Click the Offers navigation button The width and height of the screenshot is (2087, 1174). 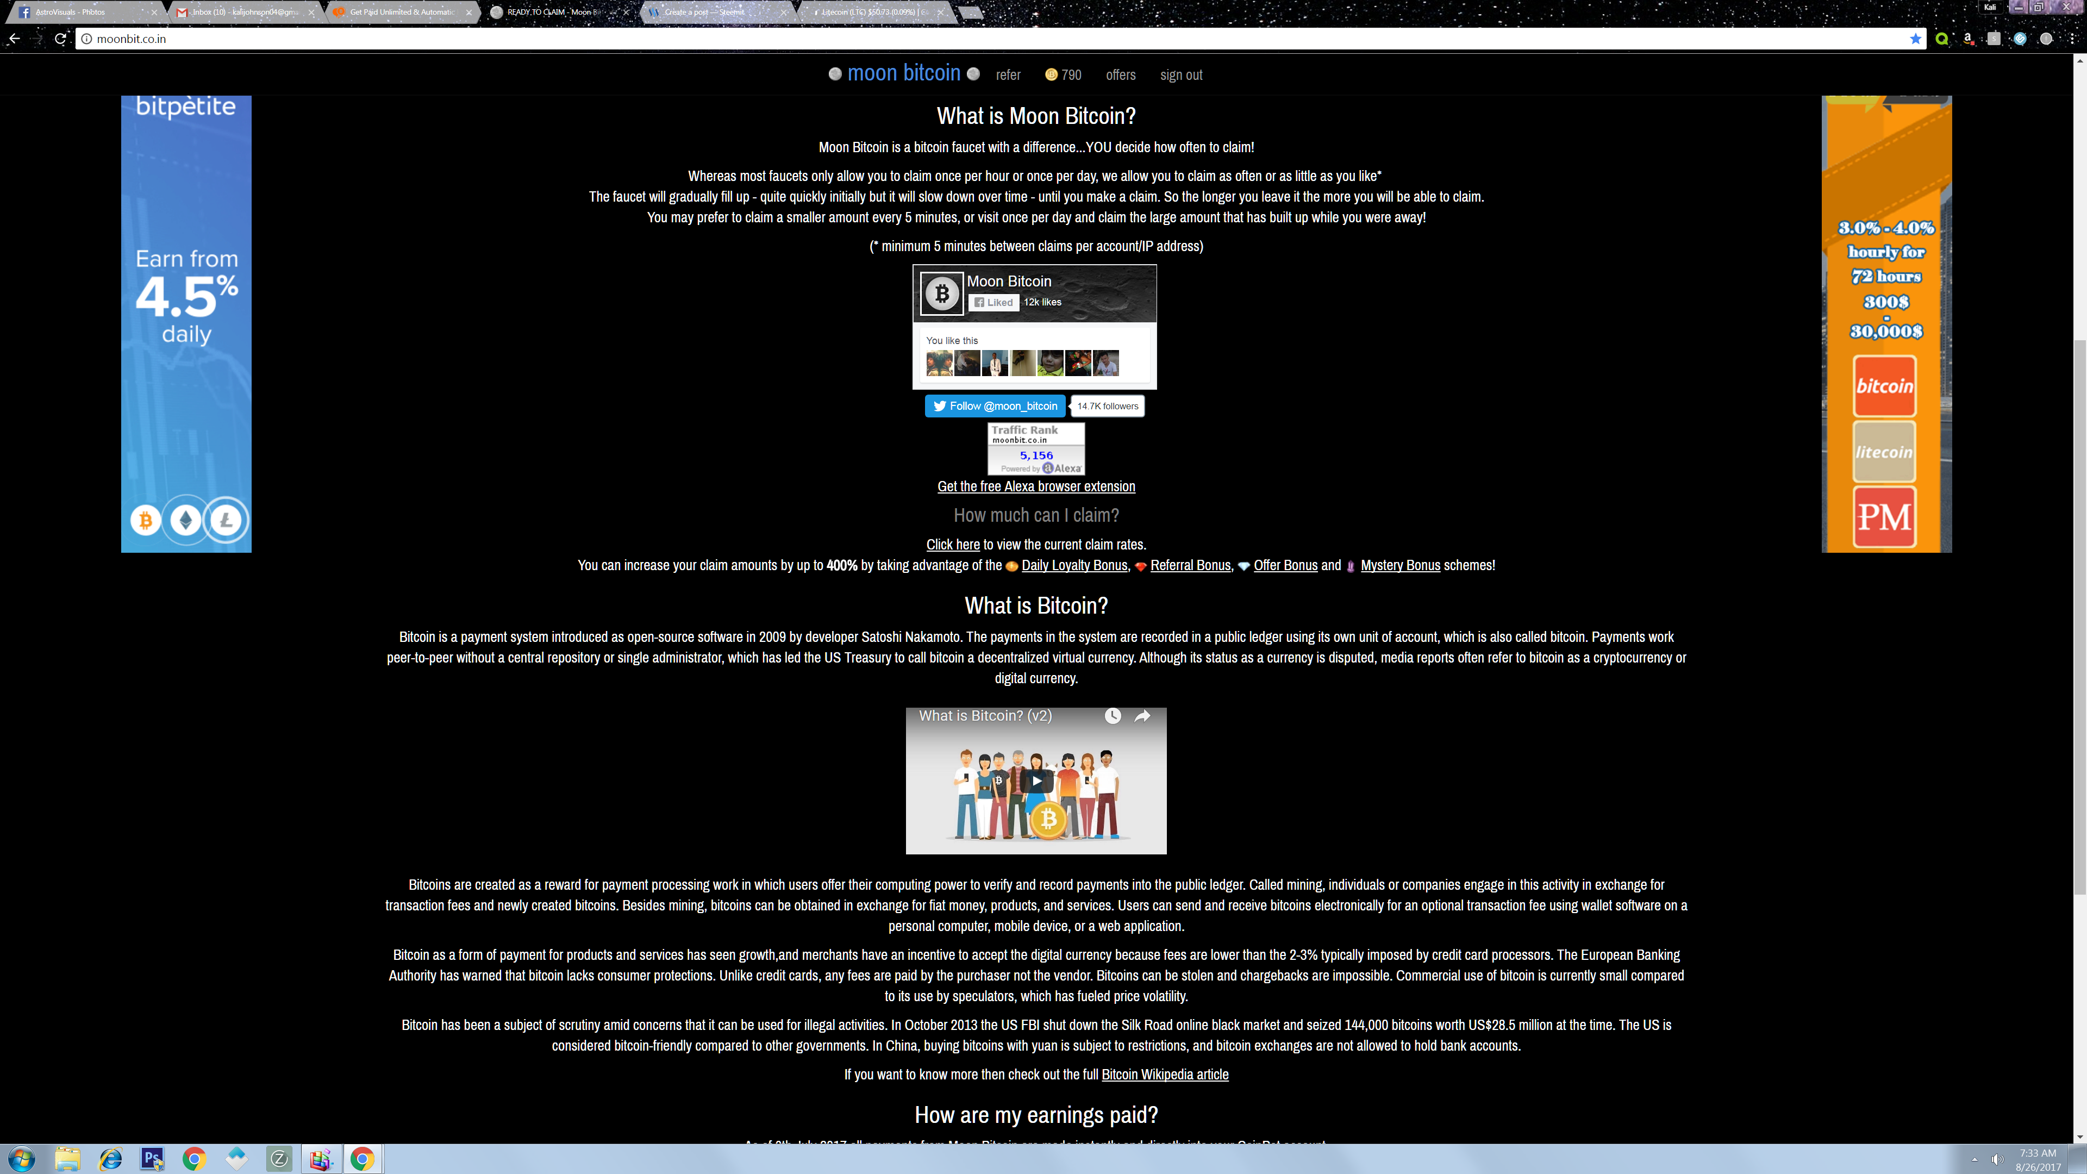[x=1120, y=74]
